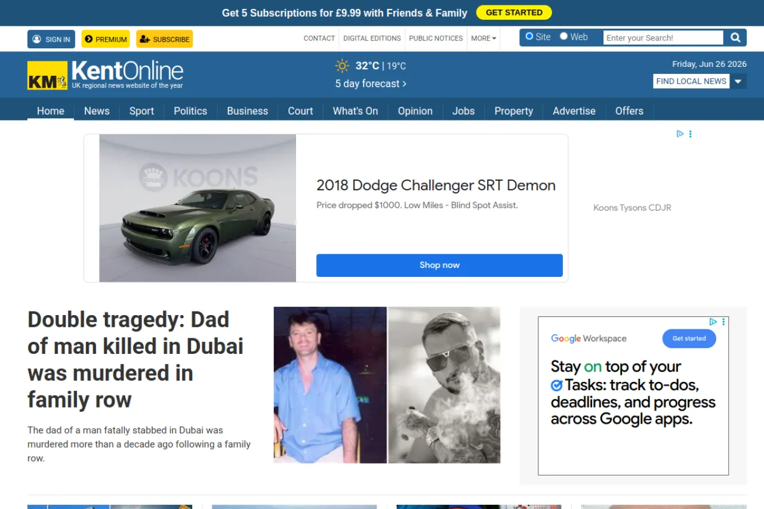764x509 pixels.
Task: Browse the Jobs section
Action: click(464, 111)
